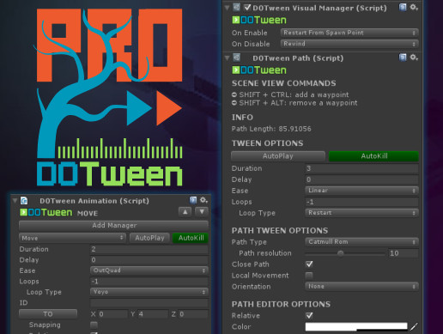Open the path Color swatch
The image size is (443, 334).
pyautogui.click(x=356, y=326)
